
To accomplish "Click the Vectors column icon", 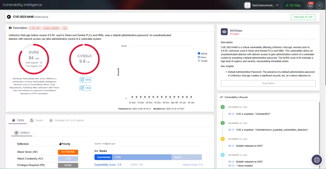I will coord(18,144).
